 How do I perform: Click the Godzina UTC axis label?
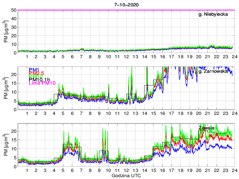click(x=125, y=175)
